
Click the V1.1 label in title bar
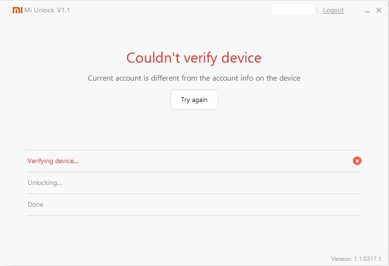63,10
